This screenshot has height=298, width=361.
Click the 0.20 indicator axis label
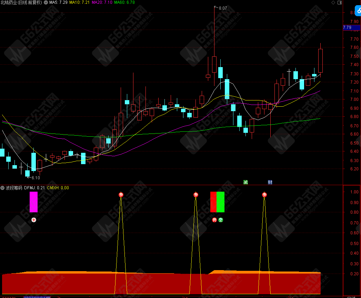pyautogui.click(x=354, y=274)
